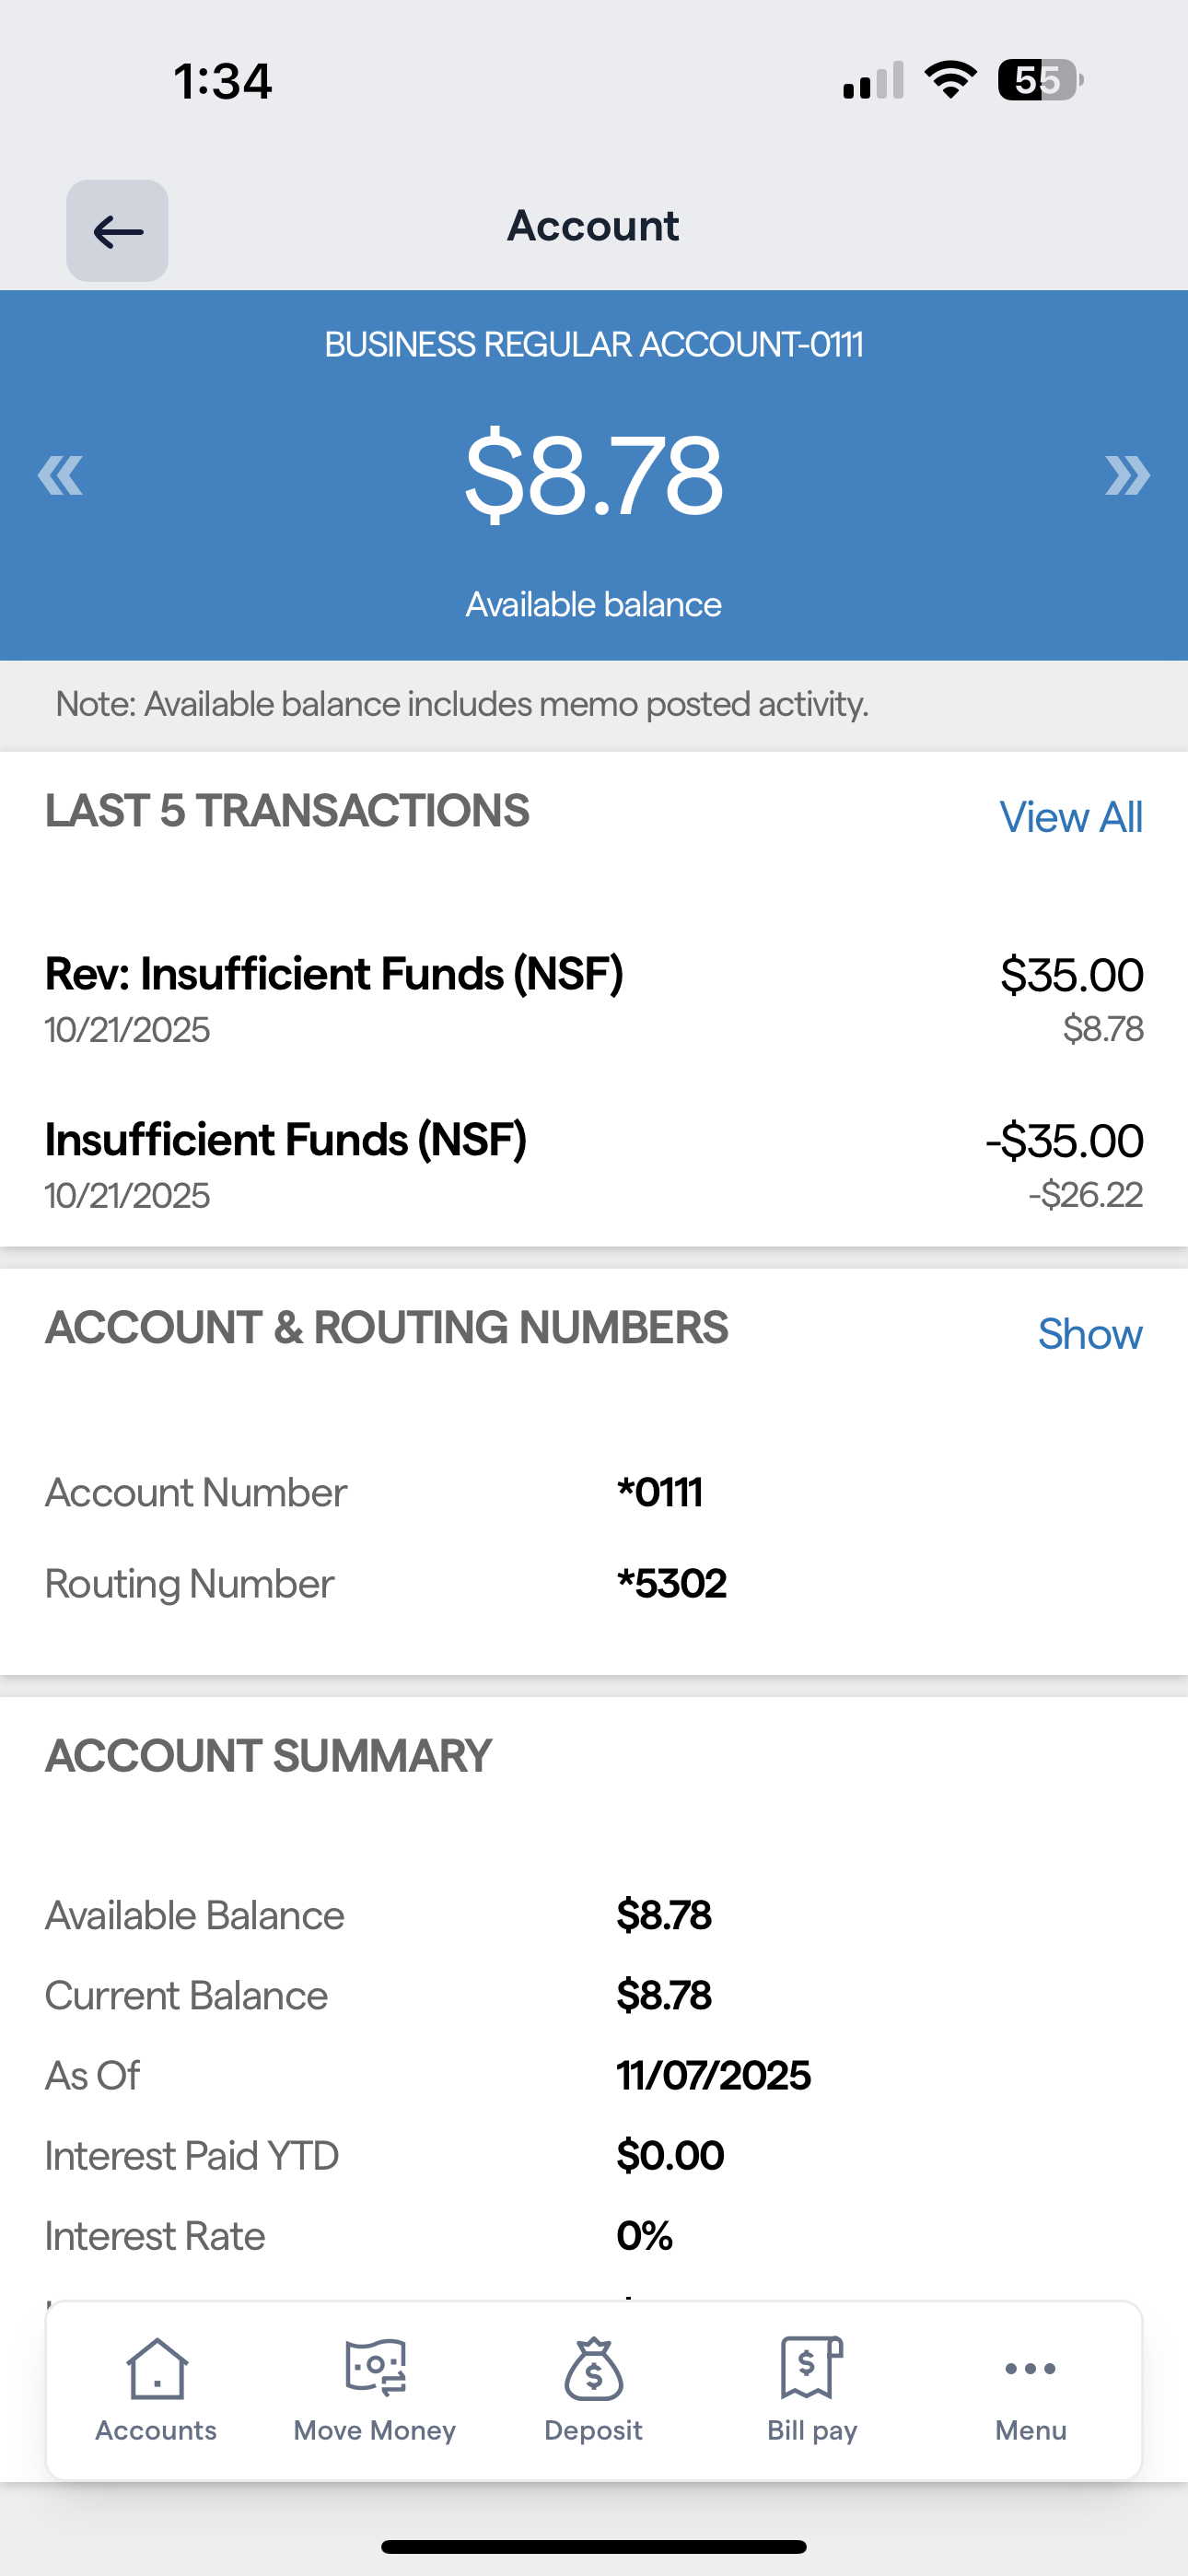Go to previous account with left chevrons
Image resolution: width=1188 pixels, height=2576 pixels.
click(x=60, y=475)
